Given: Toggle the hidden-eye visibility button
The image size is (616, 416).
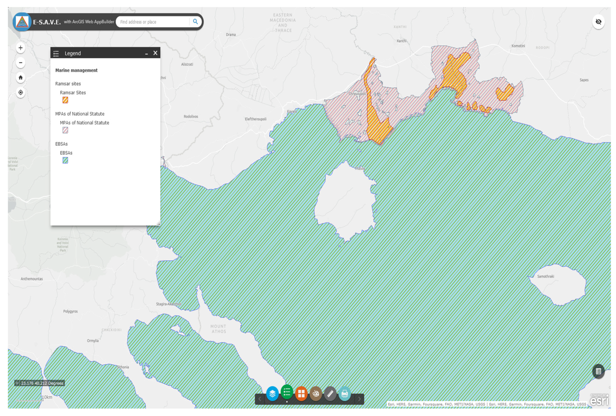Looking at the screenshot, I should click(x=598, y=22).
